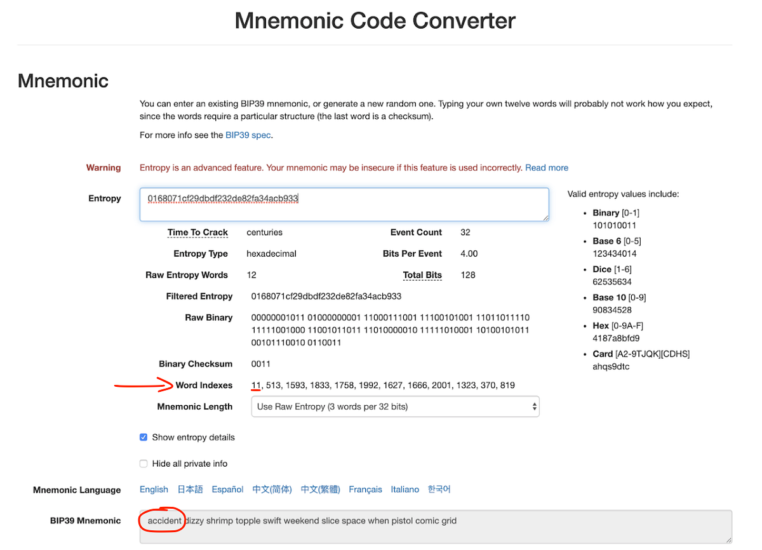Click the BIP39 Mnemonic text field
This screenshot has width=762, height=550.
[435, 526]
